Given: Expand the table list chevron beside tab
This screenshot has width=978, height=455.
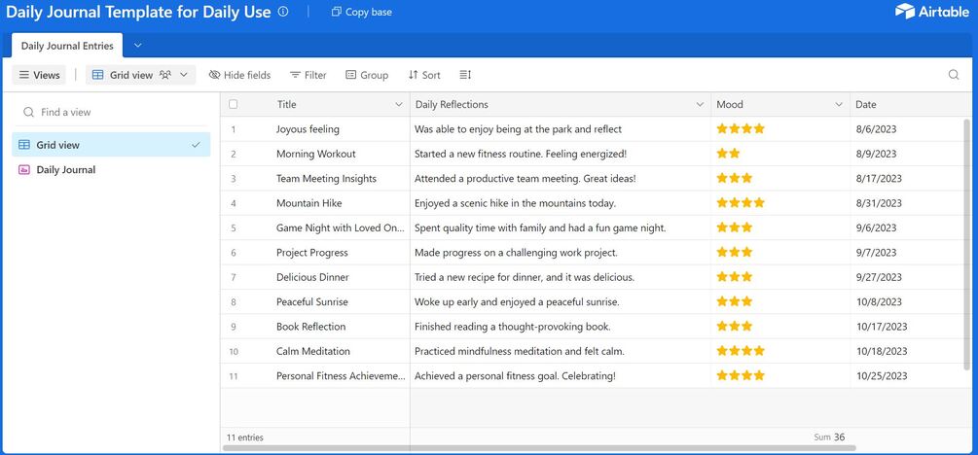Looking at the screenshot, I should click(138, 46).
